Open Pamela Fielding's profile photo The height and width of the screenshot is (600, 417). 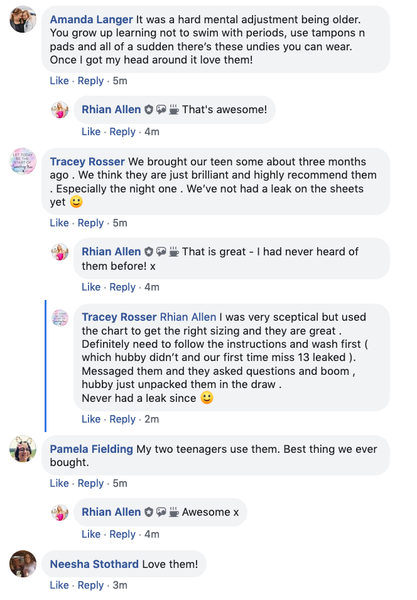point(23,448)
